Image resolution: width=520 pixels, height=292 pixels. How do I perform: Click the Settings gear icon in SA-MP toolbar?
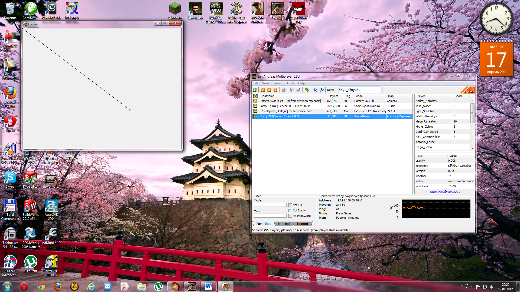[x=307, y=90]
